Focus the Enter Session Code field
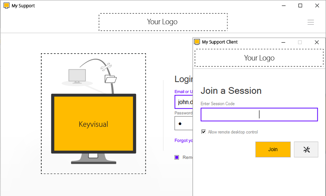 [x=259, y=114]
